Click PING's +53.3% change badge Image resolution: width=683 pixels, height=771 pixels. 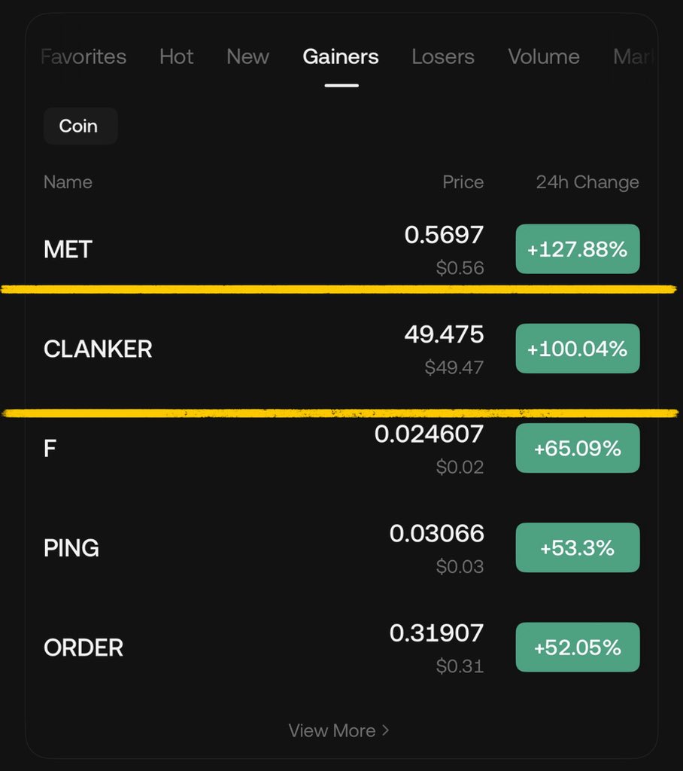point(577,547)
